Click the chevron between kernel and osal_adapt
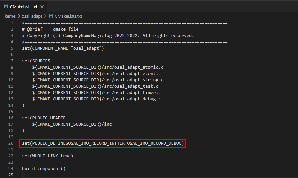 [19, 16]
